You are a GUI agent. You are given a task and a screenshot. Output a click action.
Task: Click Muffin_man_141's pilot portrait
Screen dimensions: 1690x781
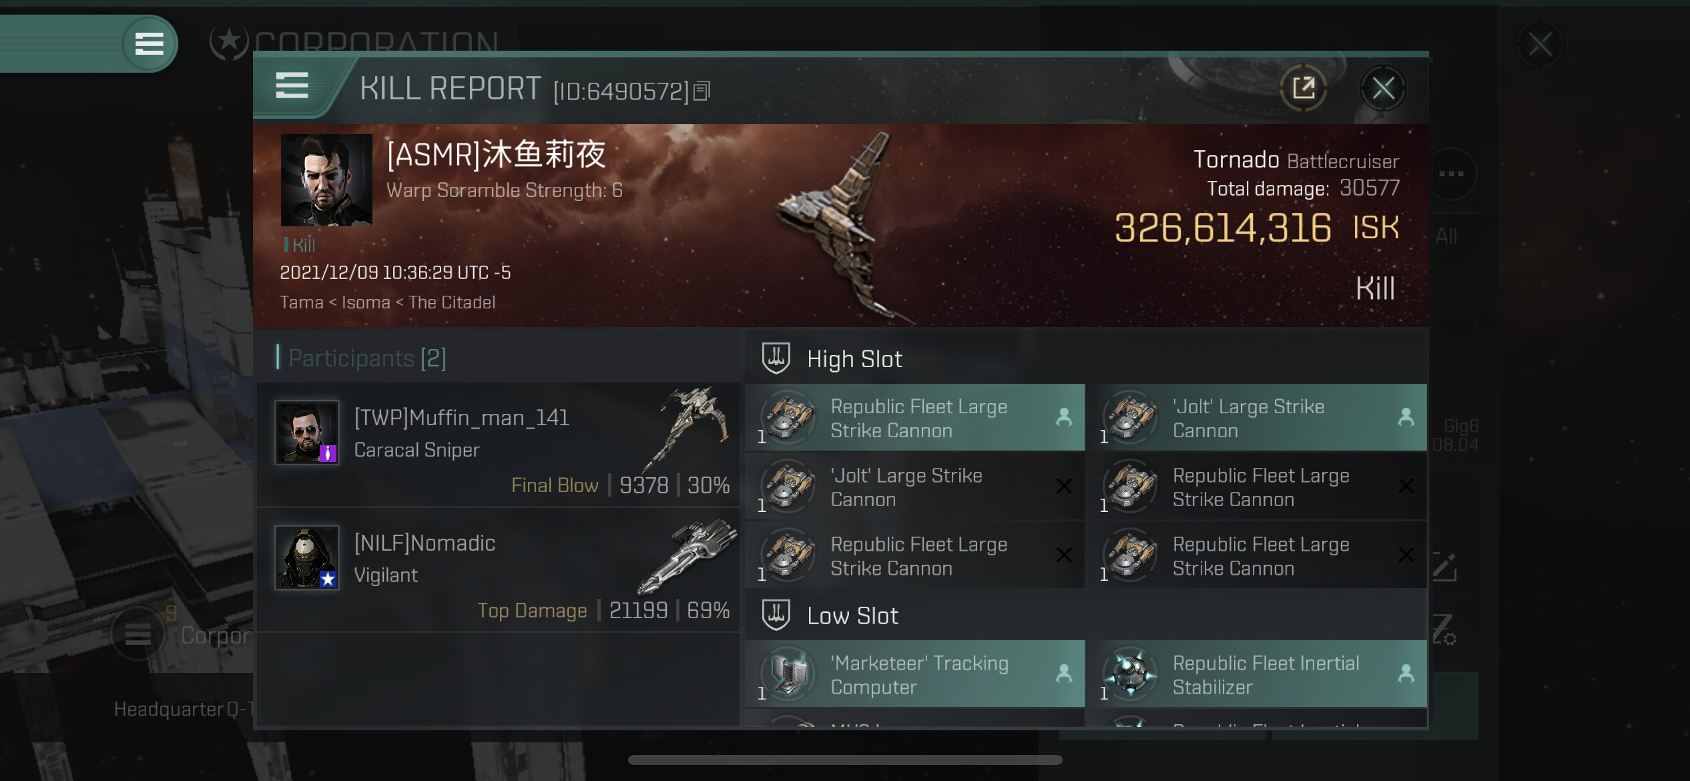(x=307, y=432)
